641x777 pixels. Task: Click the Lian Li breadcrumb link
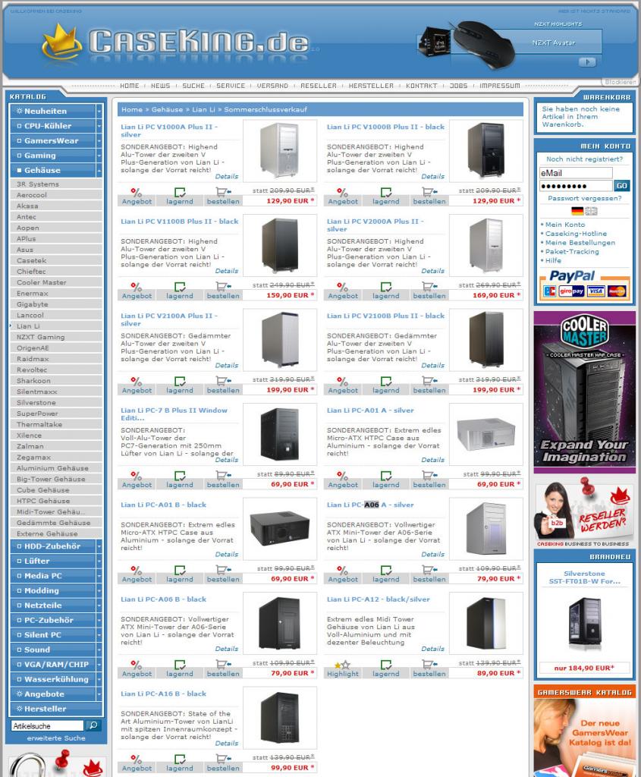pyautogui.click(x=203, y=109)
